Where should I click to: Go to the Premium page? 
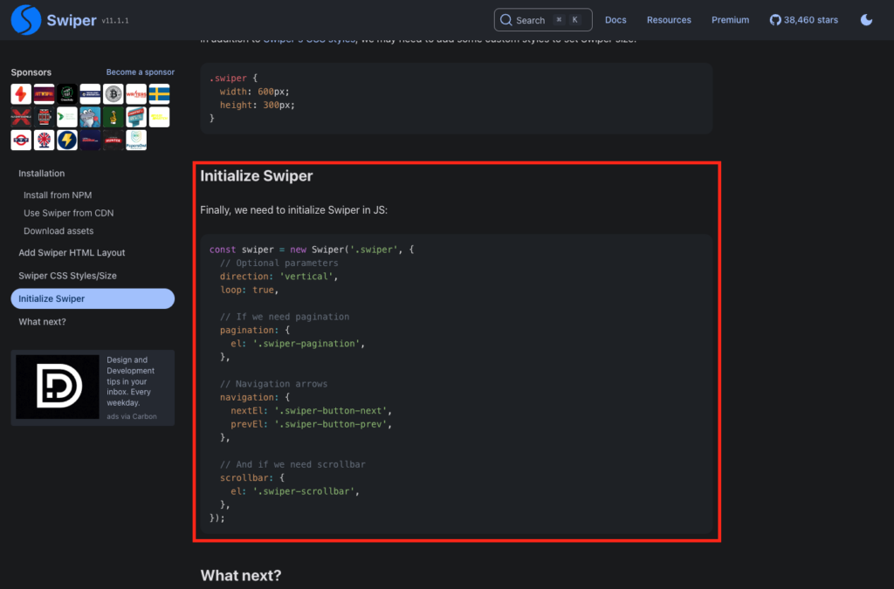click(x=730, y=20)
